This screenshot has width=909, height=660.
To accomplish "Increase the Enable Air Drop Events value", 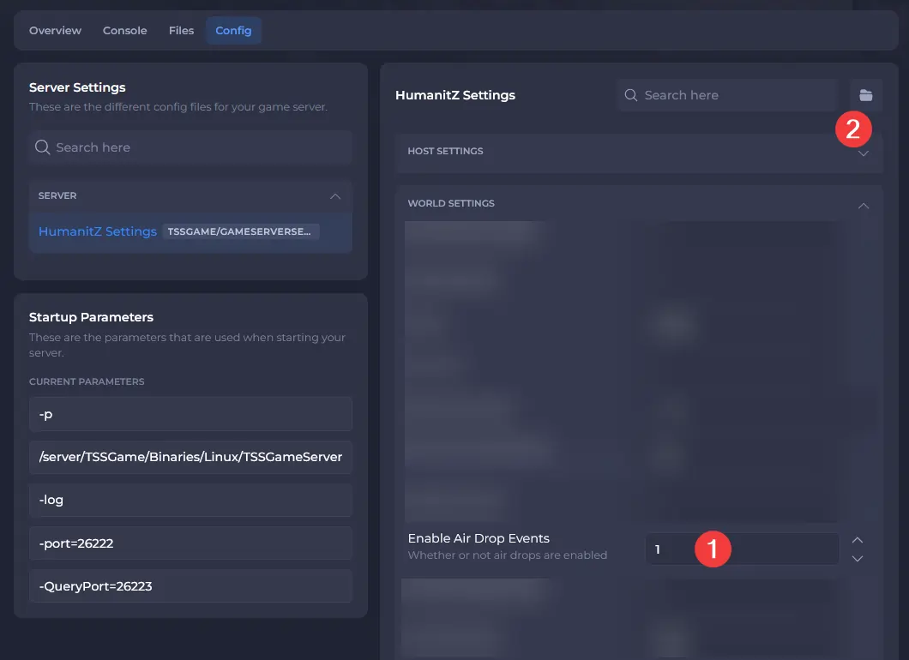I will [x=858, y=539].
